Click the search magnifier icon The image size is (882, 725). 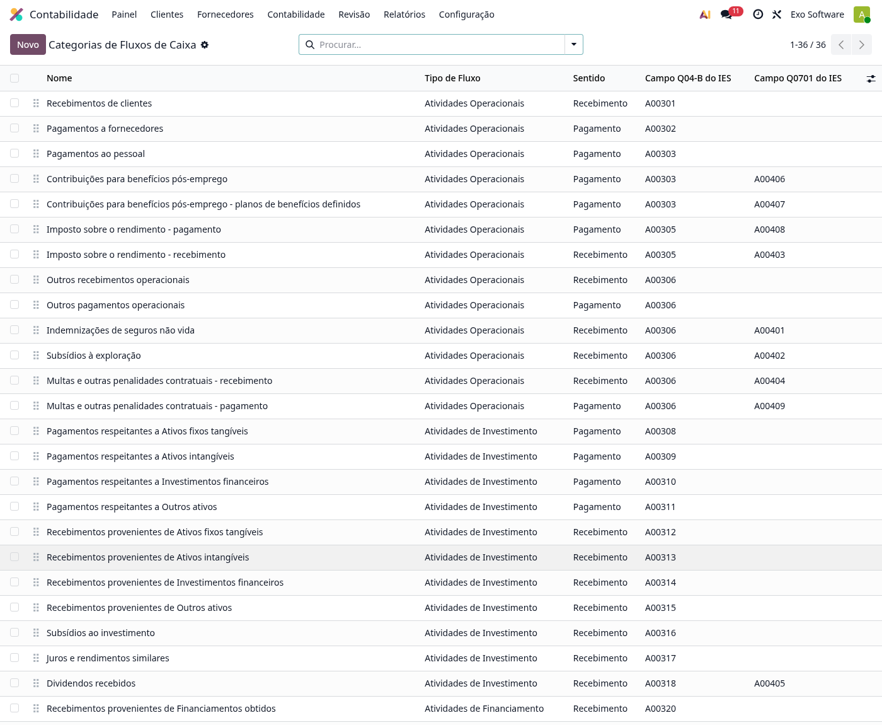[x=310, y=45]
